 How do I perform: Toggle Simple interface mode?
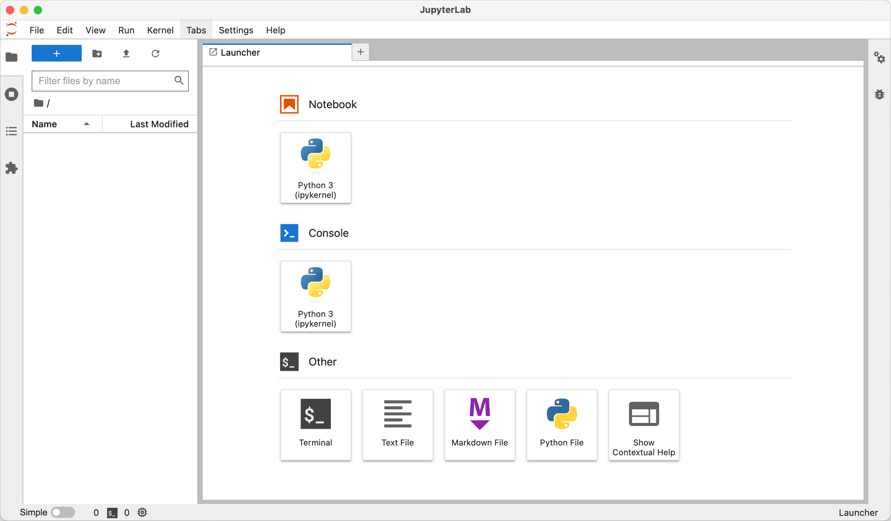coord(63,512)
